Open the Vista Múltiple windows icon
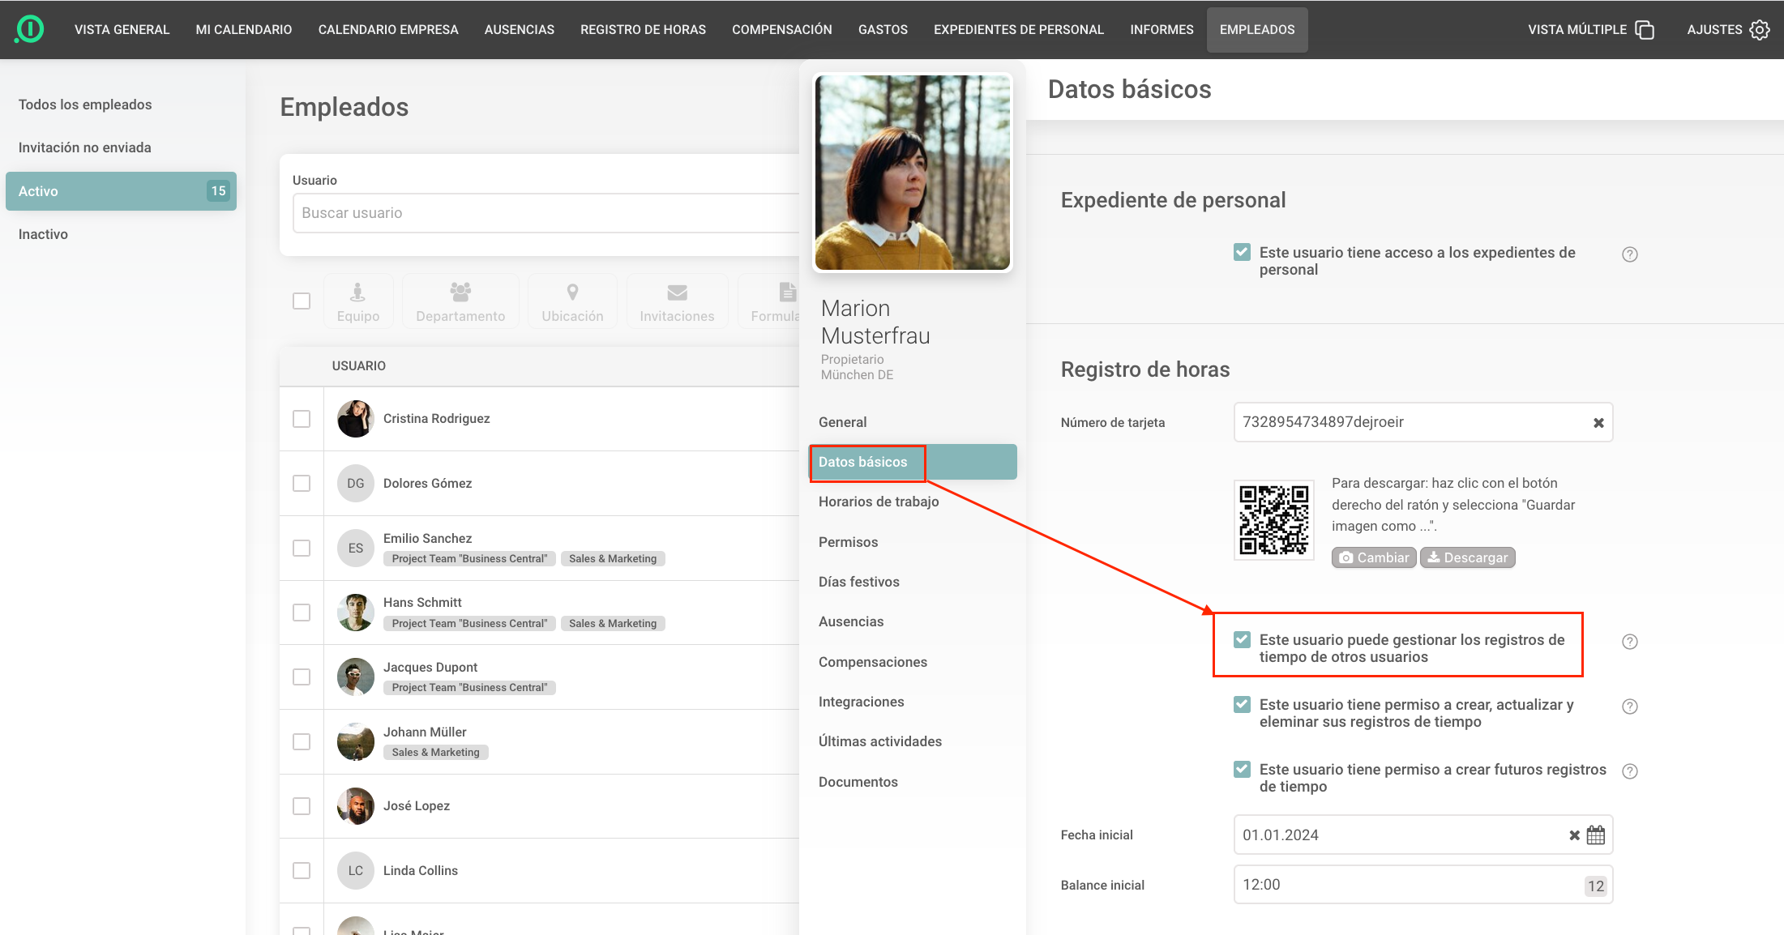Image resolution: width=1784 pixels, height=935 pixels. (x=1645, y=30)
